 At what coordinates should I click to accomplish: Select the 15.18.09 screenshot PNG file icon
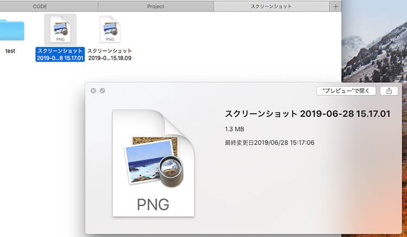click(x=110, y=30)
